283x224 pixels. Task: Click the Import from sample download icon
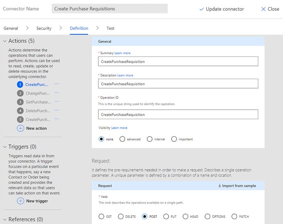(x=220, y=186)
